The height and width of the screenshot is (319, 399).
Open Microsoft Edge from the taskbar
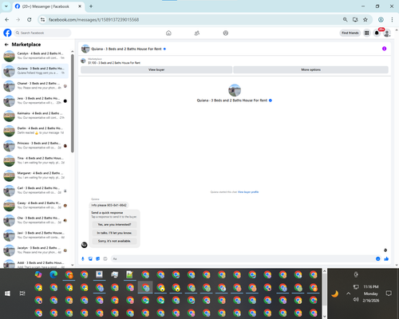[53, 274]
